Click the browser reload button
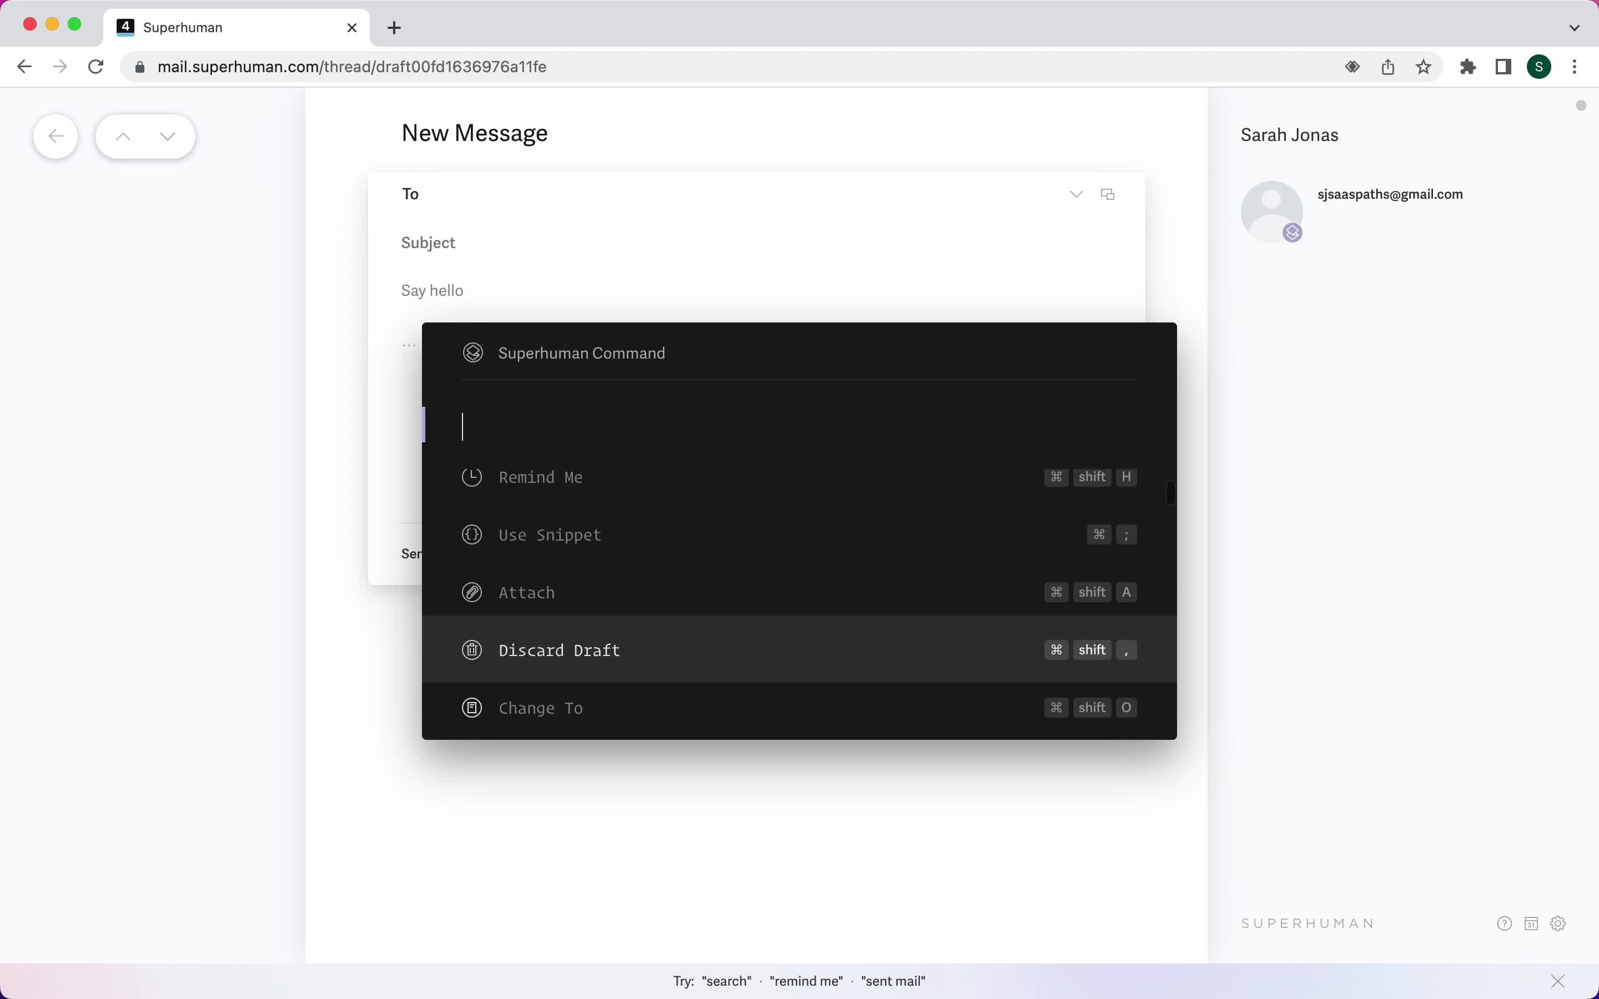This screenshot has height=999, width=1599. click(x=96, y=67)
